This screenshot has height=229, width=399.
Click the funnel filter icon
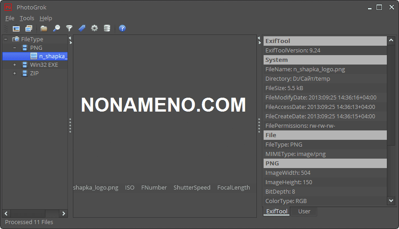(x=69, y=28)
